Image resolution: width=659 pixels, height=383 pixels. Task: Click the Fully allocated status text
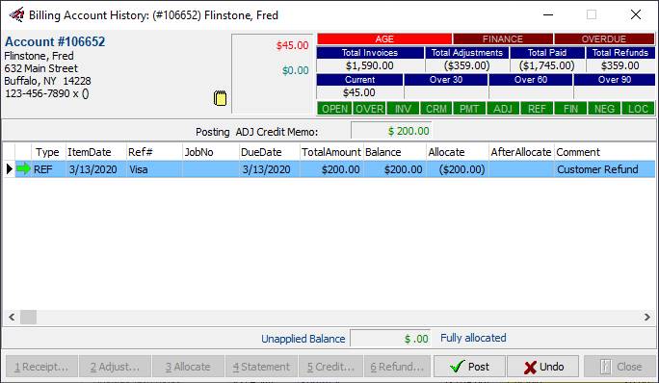click(473, 338)
